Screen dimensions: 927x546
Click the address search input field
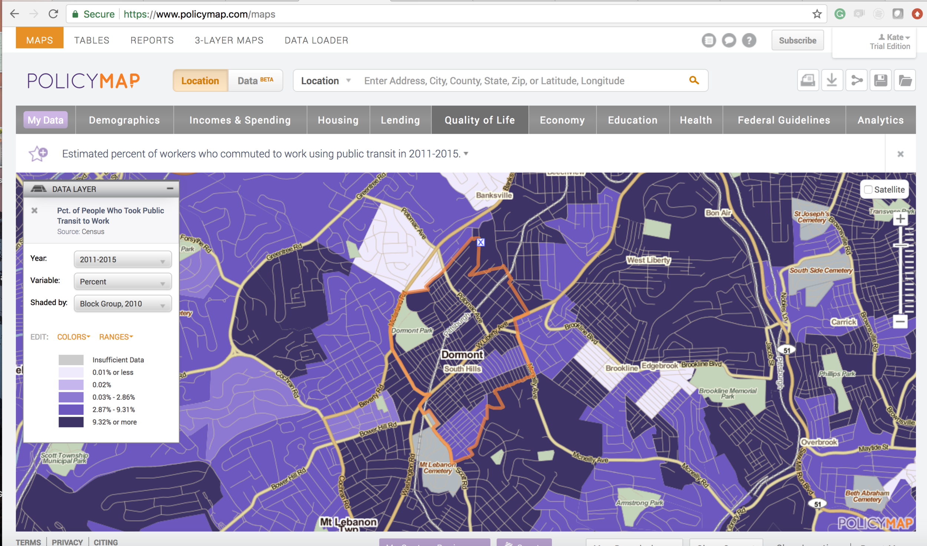[x=523, y=81]
